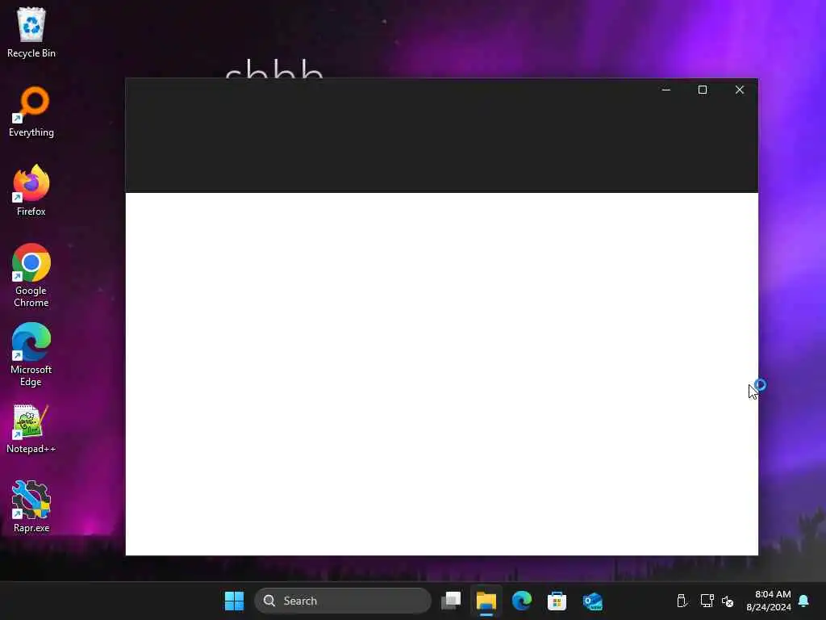826x620 pixels.
Task: Click the muted volume tray icon
Action: coord(728,601)
